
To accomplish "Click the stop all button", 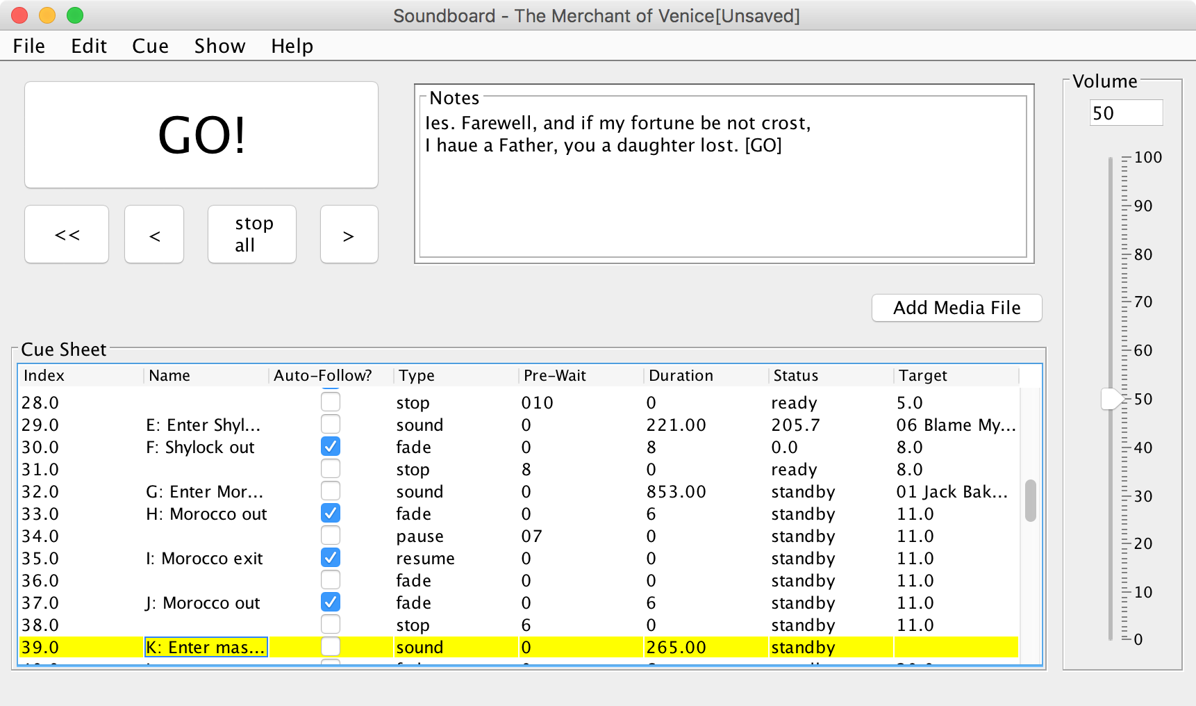I will (x=251, y=234).
